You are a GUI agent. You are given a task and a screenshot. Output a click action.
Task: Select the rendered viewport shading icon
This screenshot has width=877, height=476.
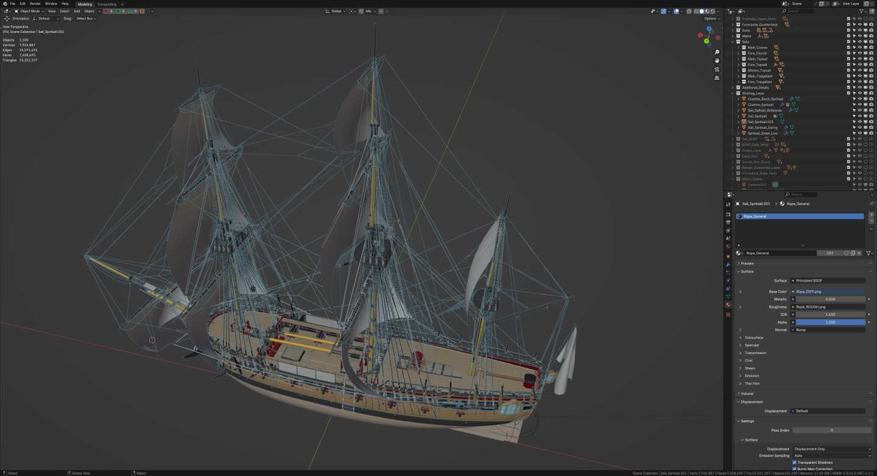coord(712,11)
